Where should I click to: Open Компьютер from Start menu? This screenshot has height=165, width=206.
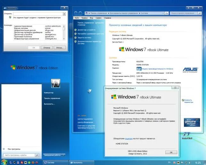click(x=49, y=93)
